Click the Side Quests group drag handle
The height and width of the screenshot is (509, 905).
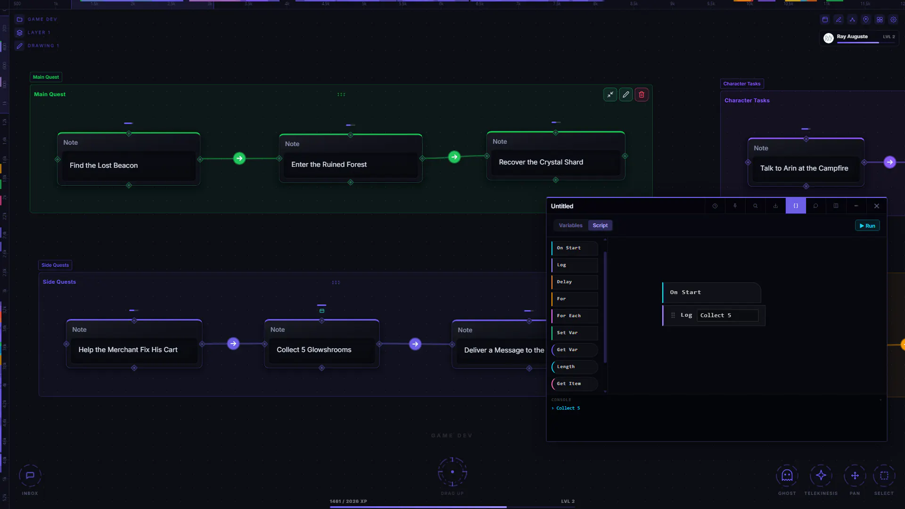point(336,283)
